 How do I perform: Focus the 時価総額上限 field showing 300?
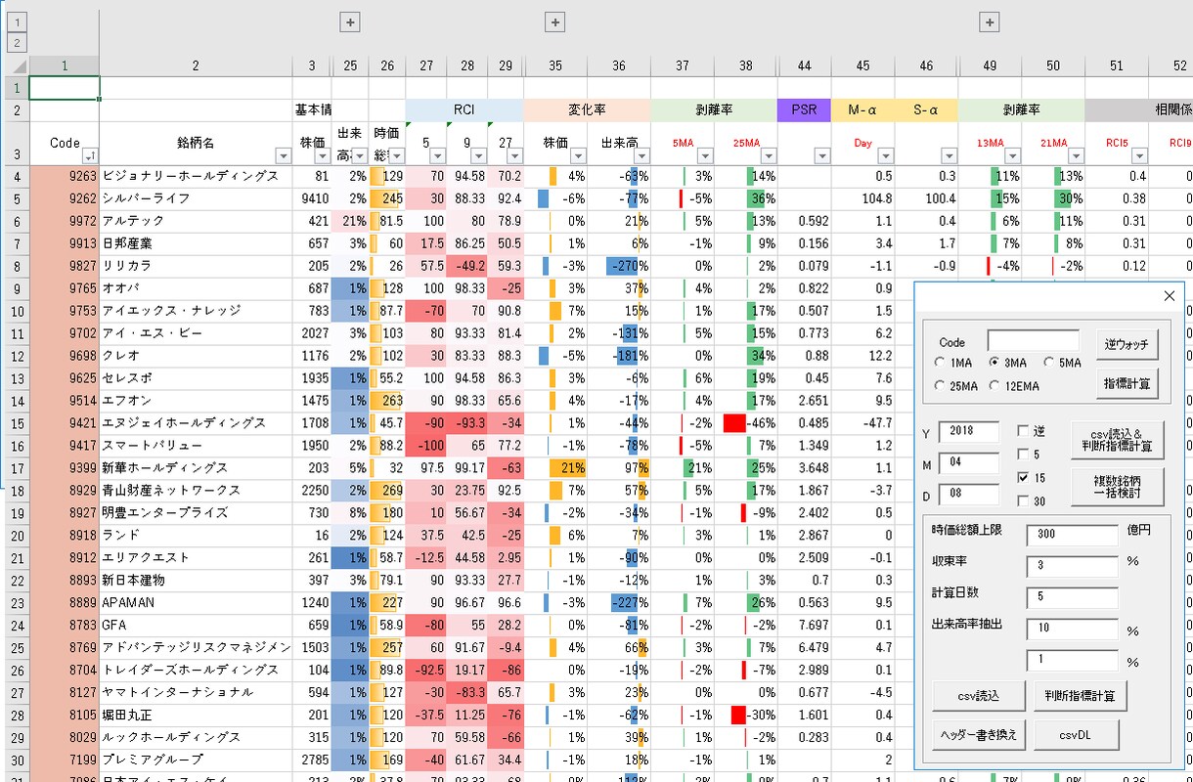[1072, 535]
